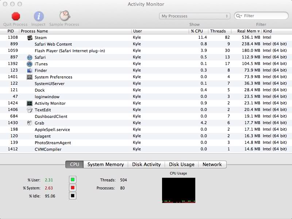Screen dimensions: 292x219
Task: Select the PhotoStreamAgent process row
Action: [x=146, y=143]
